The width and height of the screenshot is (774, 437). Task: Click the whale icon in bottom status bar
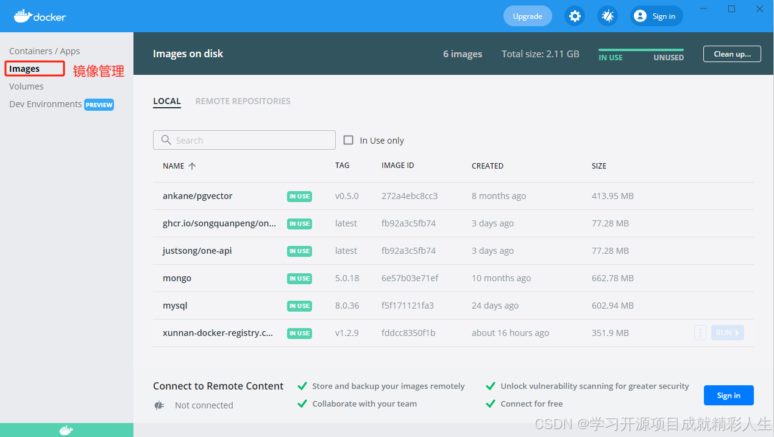click(x=66, y=430)
